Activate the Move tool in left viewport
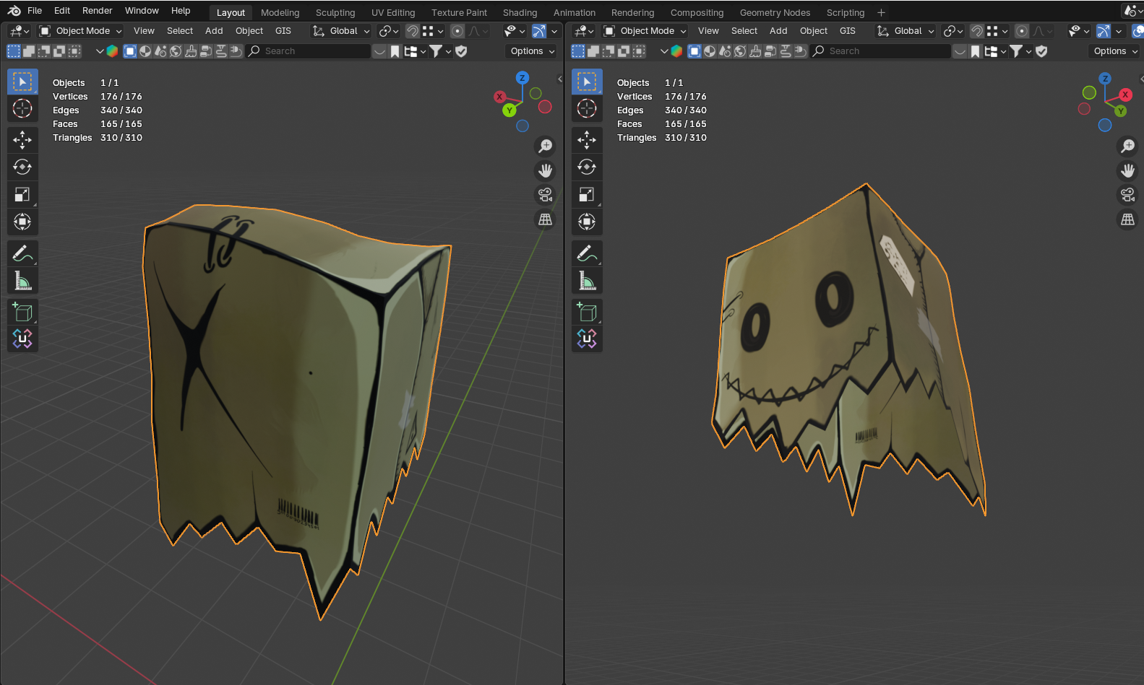1144x685 pixels. coord(22,139)
